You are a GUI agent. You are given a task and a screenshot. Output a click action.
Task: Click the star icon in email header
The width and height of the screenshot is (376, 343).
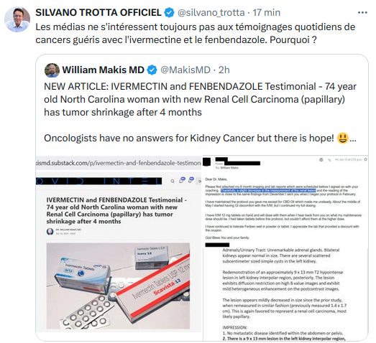point(365,159)
